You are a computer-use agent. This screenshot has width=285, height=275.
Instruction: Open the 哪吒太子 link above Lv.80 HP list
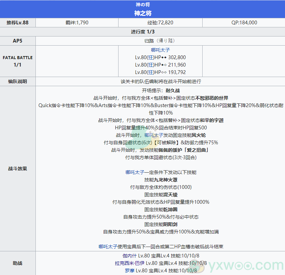point(160,50)
